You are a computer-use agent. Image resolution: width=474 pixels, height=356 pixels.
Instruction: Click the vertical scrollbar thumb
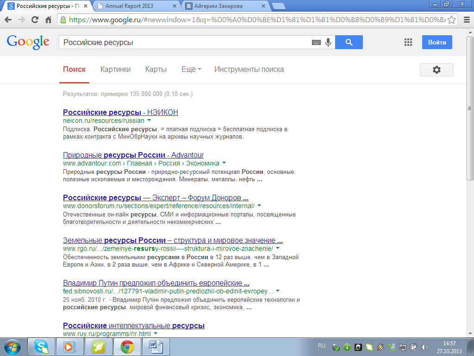(x=470, y=108)
